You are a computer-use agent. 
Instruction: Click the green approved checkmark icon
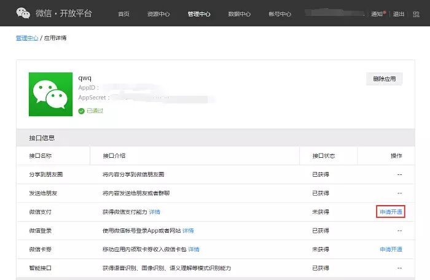pyautogui.click(x=81, y=111)
